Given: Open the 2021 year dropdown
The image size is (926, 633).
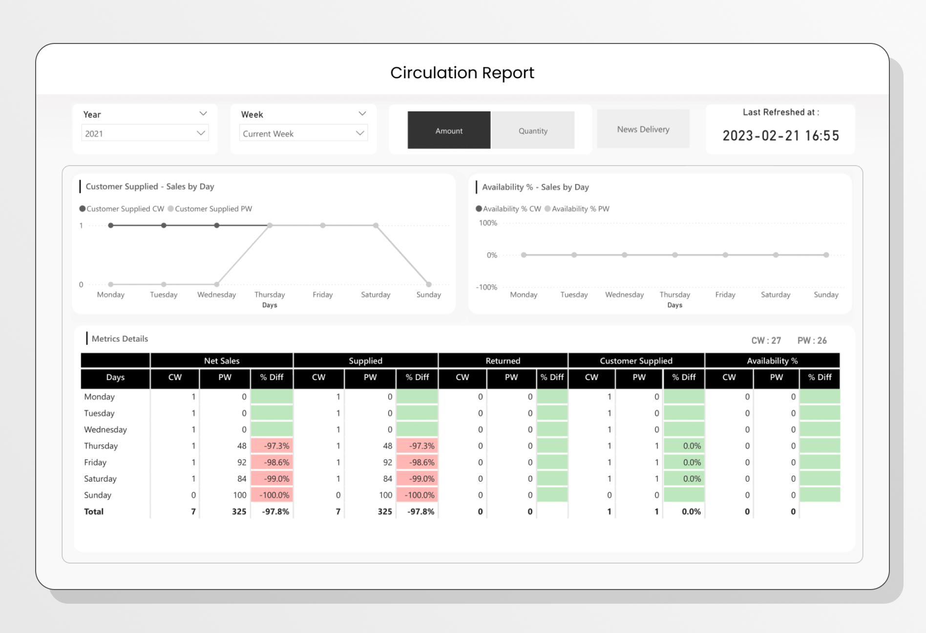Looking at the screenshot, I should click(x=145, y=133).
